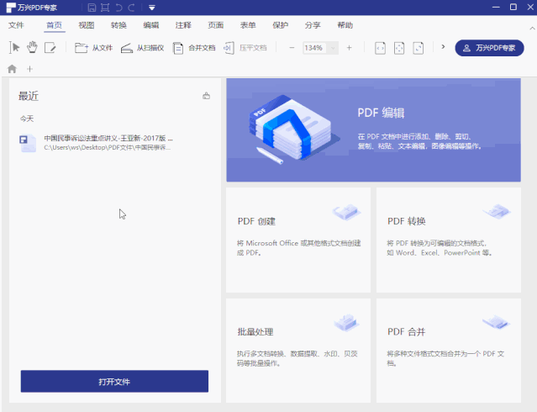
Task: Collapse the ribbon with the chevron
Action: coord(532,28)
